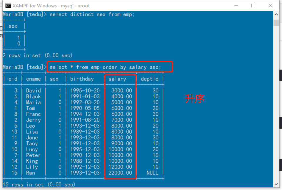Click the salary value '9000.00'
Screen dimensions: 282x190
click(122, 144)
